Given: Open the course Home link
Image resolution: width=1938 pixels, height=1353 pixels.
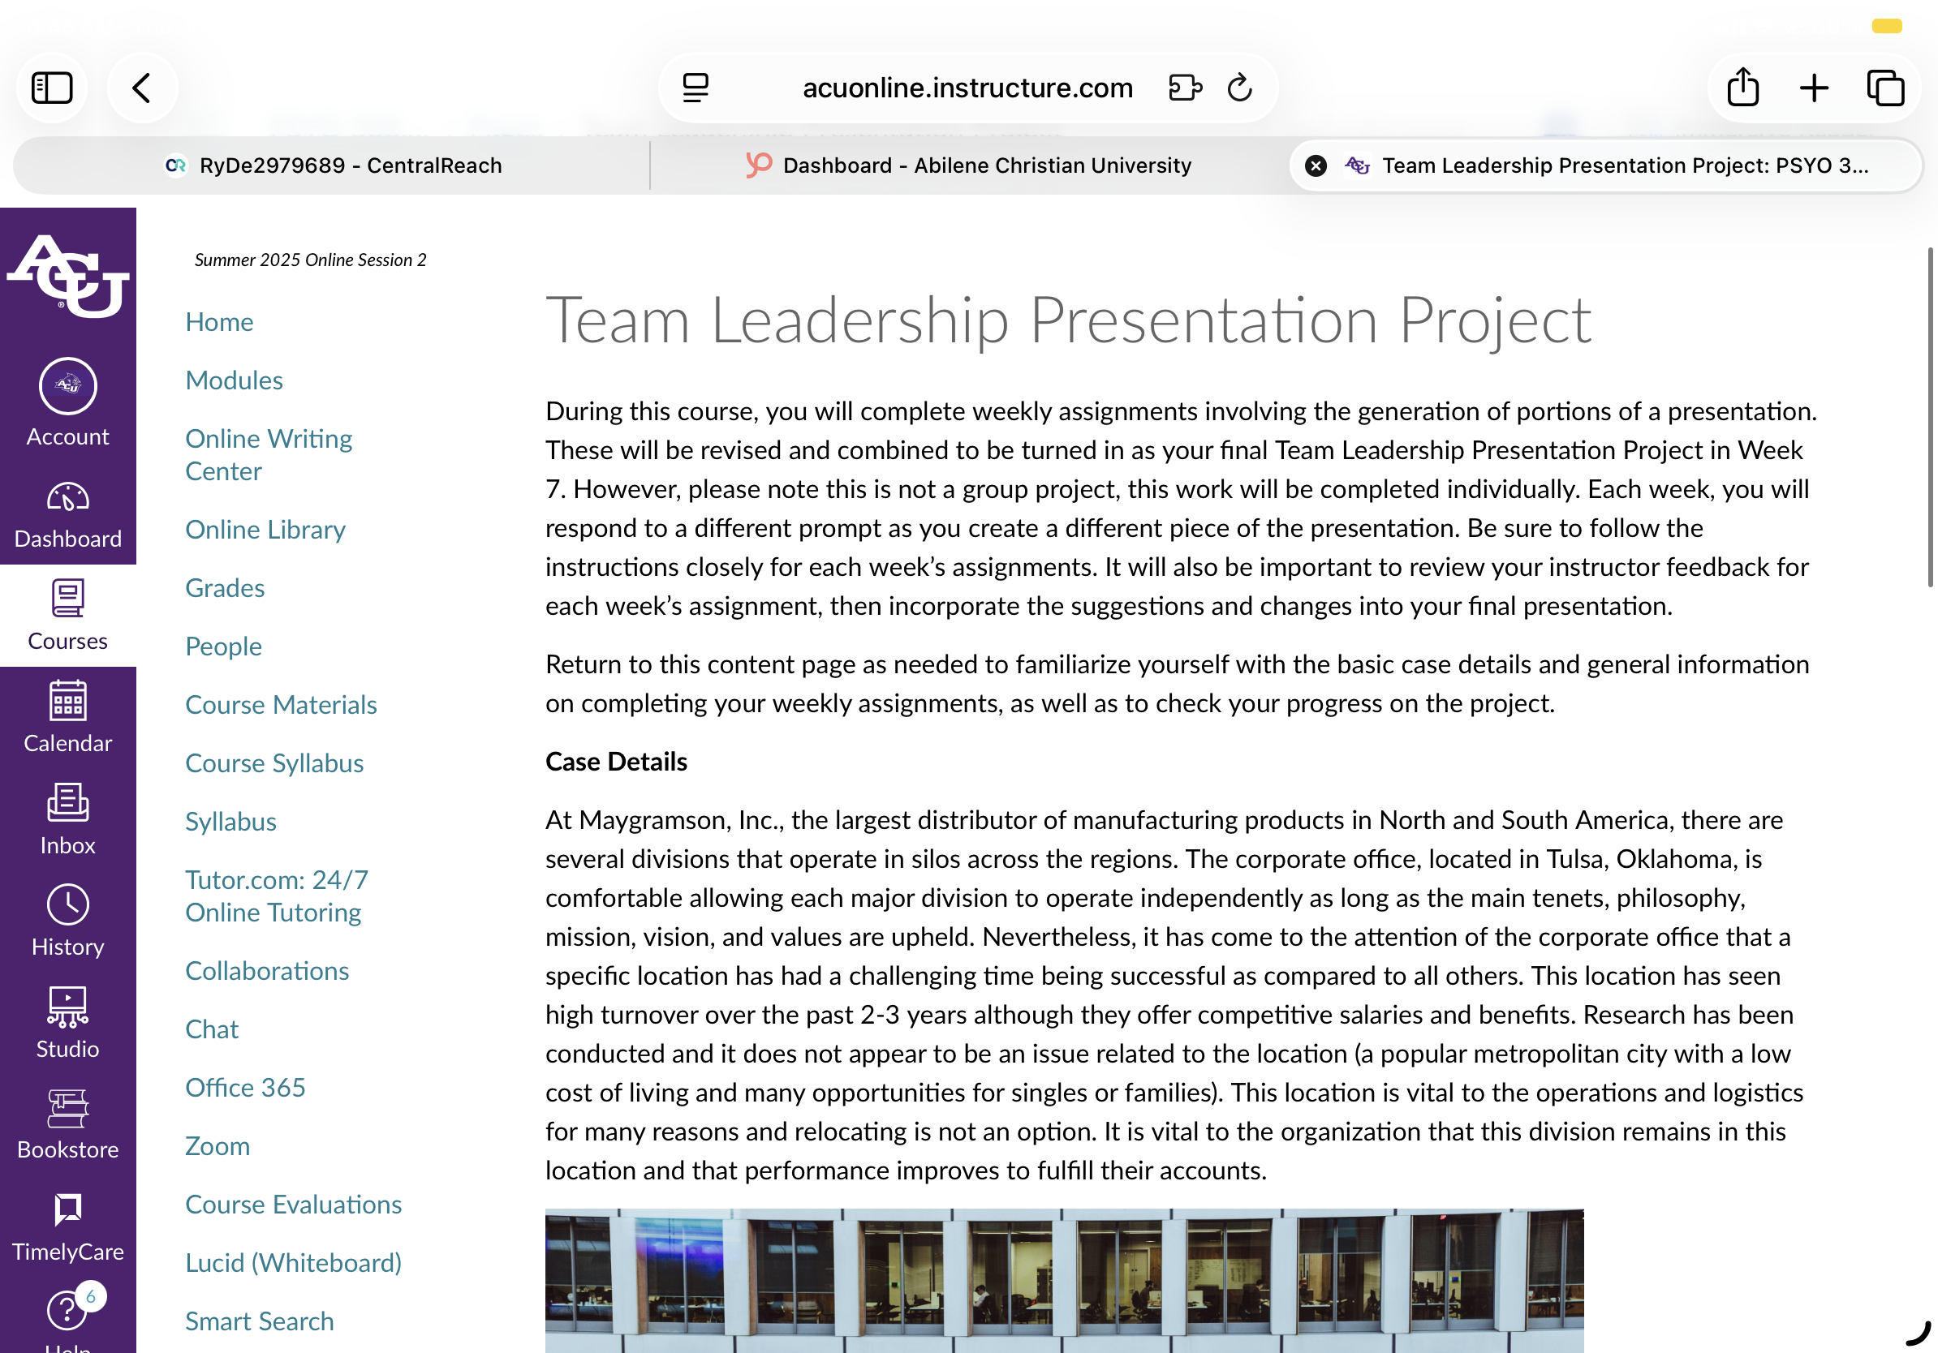Looking at the screenshot, I should 219,321.
